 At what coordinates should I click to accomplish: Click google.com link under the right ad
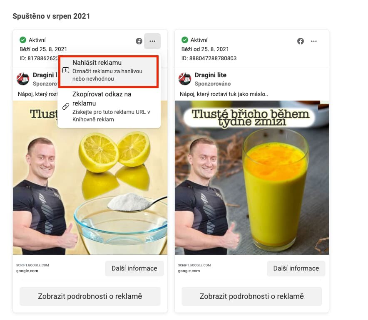[x=189, y=271]
